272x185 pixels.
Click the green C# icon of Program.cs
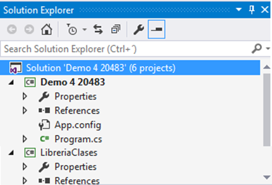pos(44,138)
